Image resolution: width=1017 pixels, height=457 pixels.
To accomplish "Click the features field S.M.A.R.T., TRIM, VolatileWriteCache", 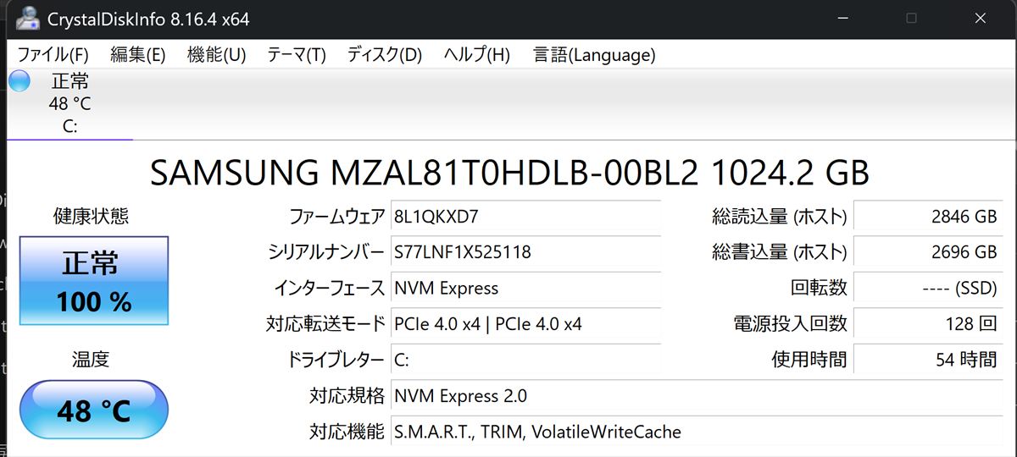I will tap(697, 432).
